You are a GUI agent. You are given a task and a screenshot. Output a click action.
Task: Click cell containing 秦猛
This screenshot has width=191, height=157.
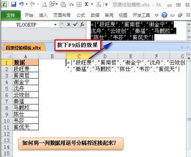click(x=25, y=101)
